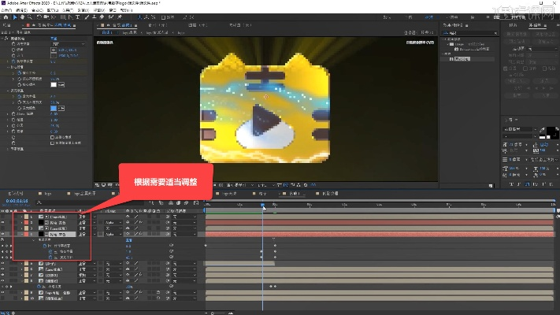Screen dimensions: 560x315
Task: Select the Puppet Pin tool
Action: coord(120,17)
